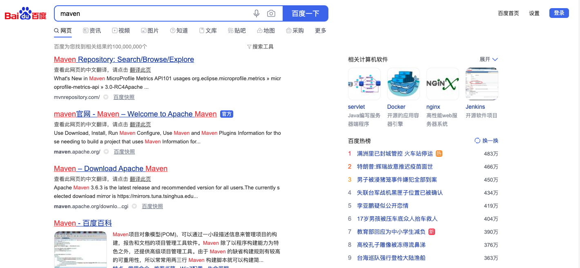The height and width of the screenshot is (268, 580).
Task: Click the filter icon beside 搜索工具
Action: 249,47
